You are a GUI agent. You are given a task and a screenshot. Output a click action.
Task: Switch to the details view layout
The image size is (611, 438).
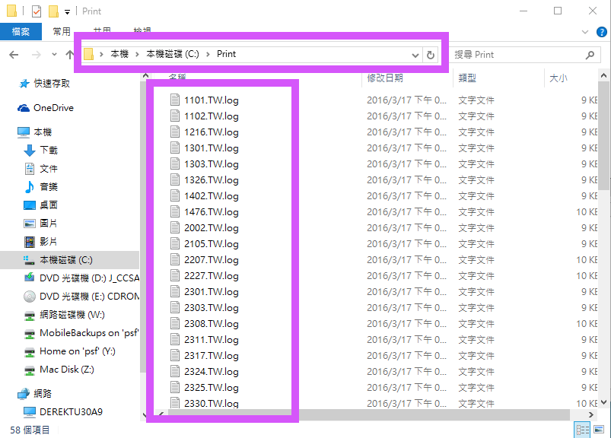(x=582, y=430)
